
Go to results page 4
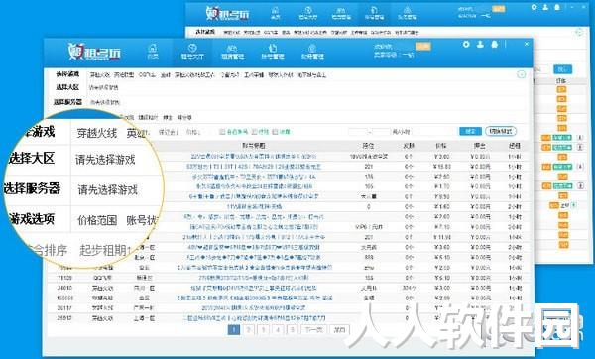(278, 329)
